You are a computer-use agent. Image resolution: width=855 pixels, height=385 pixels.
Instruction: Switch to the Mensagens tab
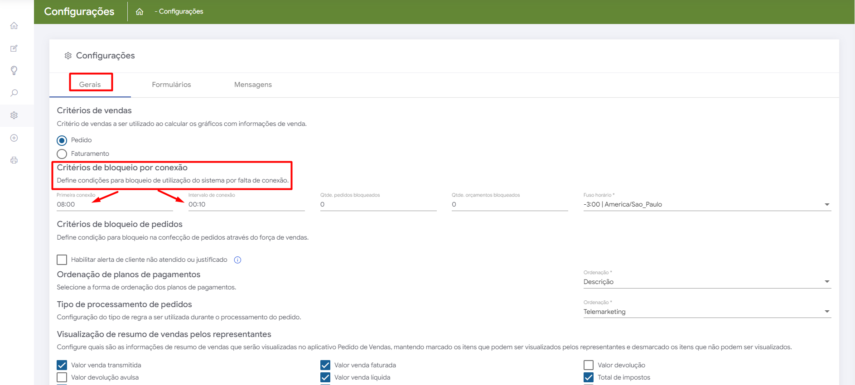click(253, 85)
